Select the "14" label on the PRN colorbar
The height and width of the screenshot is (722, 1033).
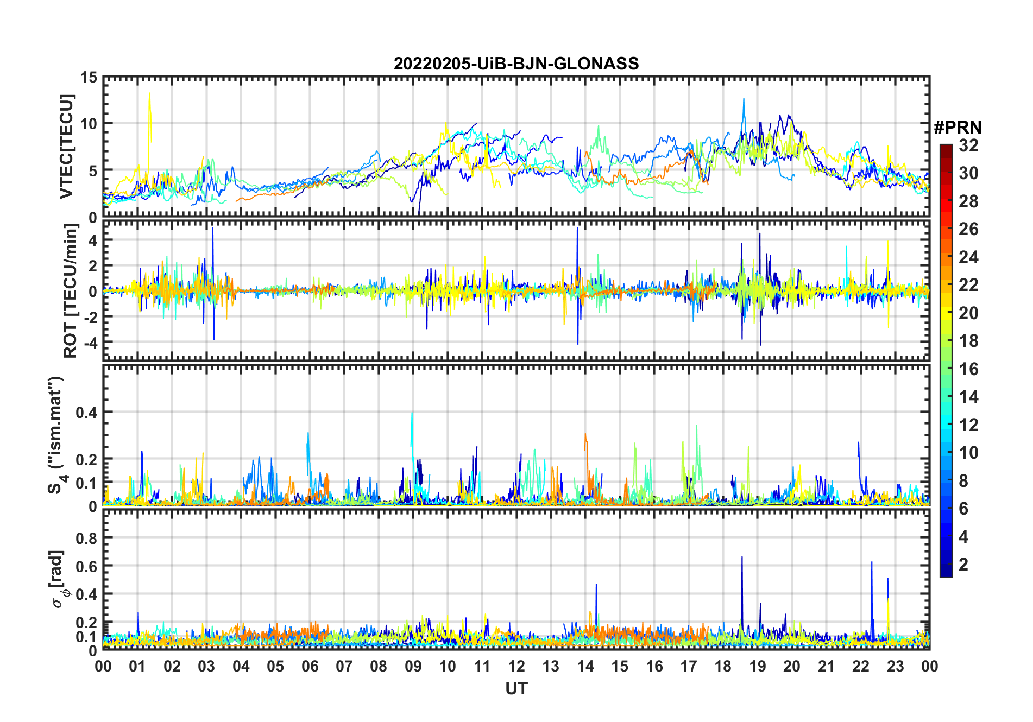point(968,397)
